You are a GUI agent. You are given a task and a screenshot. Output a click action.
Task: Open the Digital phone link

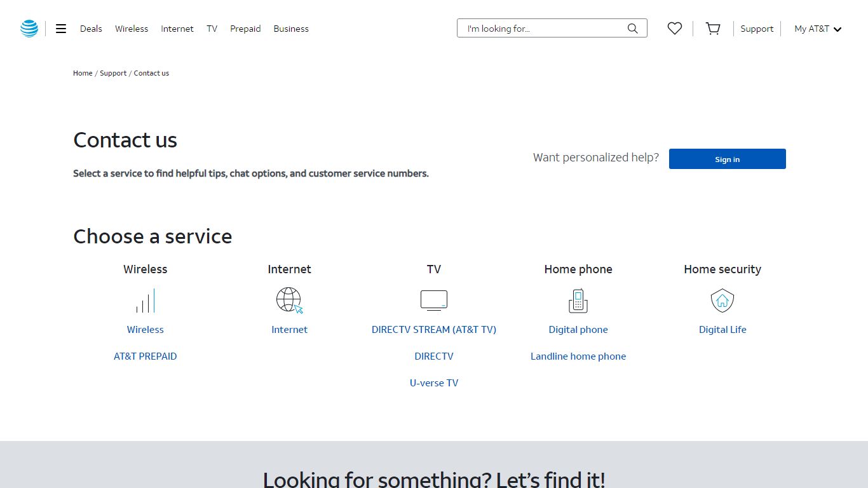(x=578, y=330)
